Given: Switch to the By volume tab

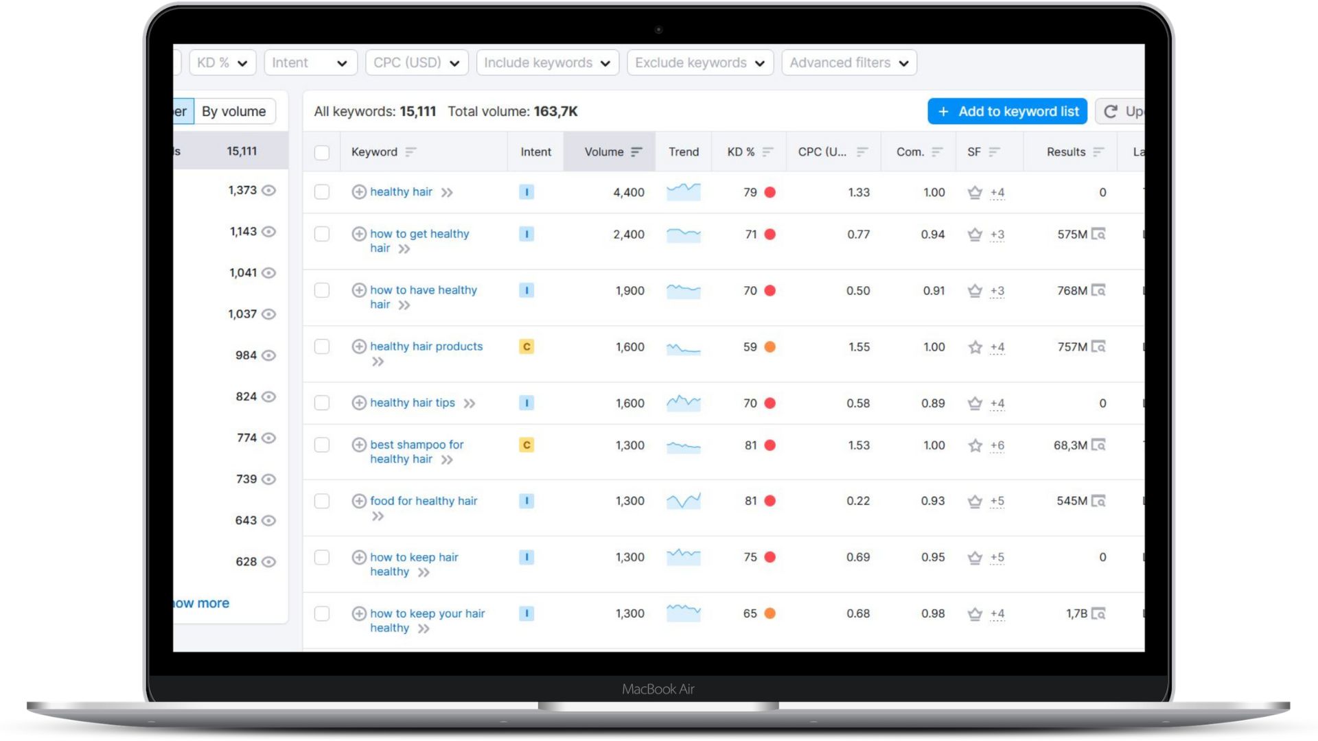Looking at the screenshot, I should pos(233,112).
